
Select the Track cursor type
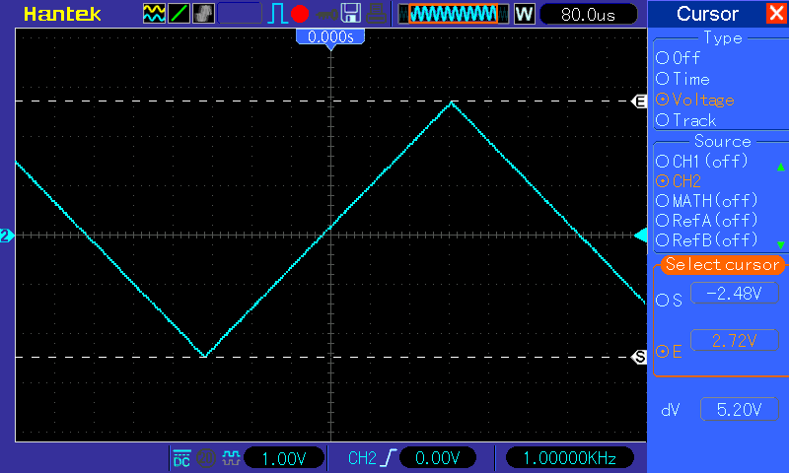coord(685,120)
